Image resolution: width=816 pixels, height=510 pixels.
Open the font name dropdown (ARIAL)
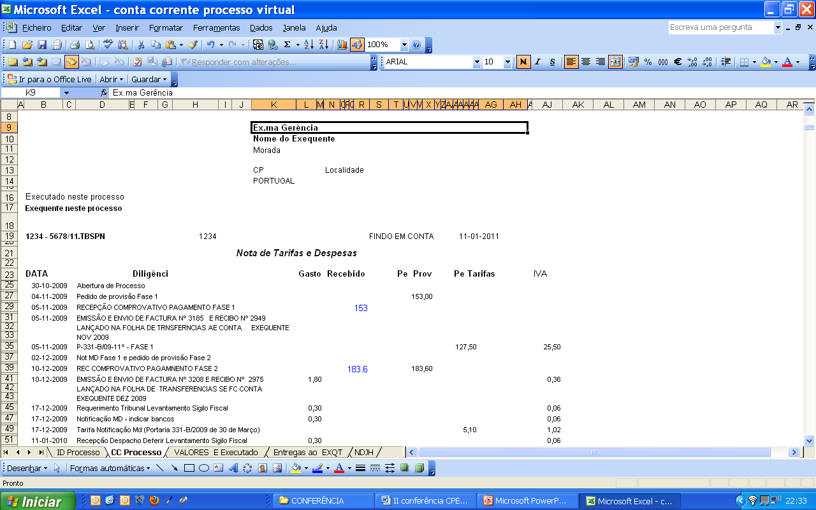pyautogui.click(x=477, y=62)
